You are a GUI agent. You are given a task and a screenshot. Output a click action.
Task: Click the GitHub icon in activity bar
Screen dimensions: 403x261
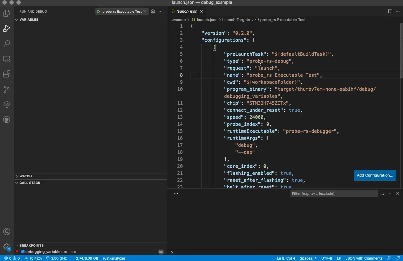tap(7, 119)
